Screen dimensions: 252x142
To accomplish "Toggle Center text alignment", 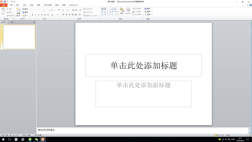I will pos(66,15).
